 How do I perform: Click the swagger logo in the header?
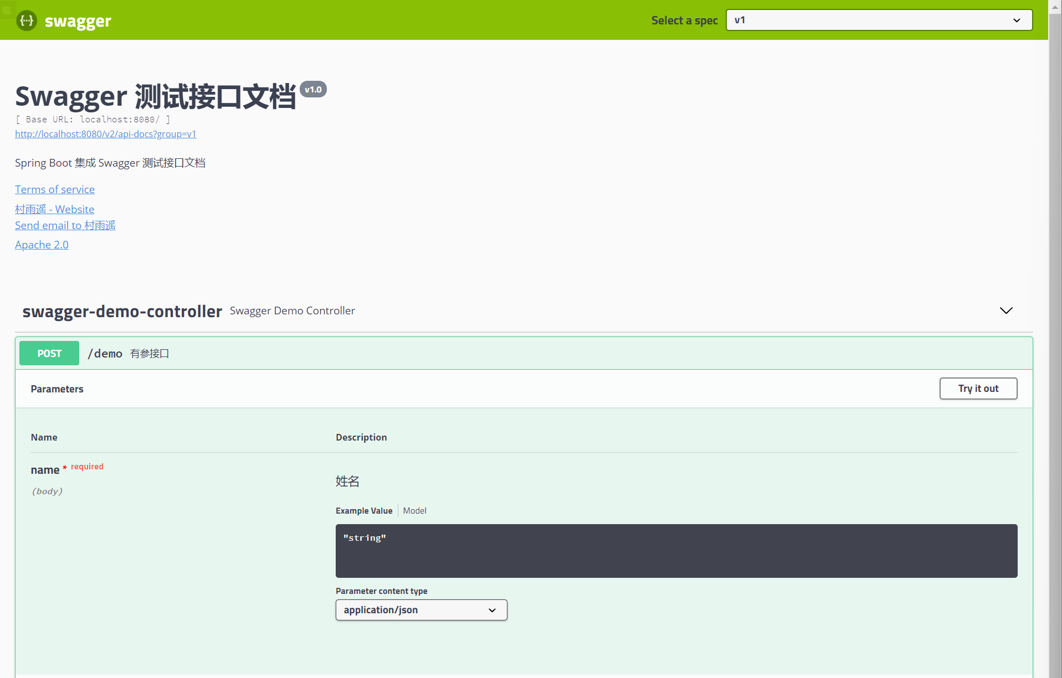tap(63, 20)
